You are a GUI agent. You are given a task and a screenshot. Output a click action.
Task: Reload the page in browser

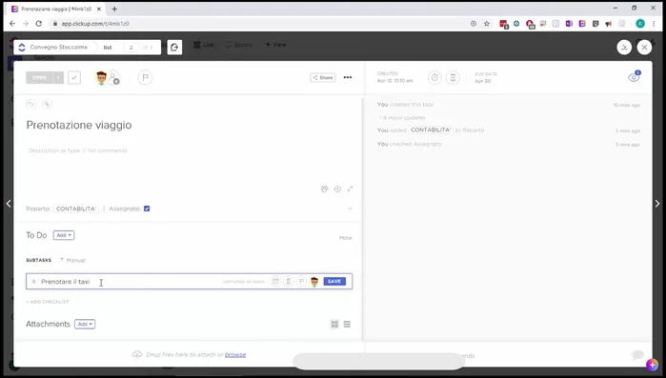click(x=39, y=24)
